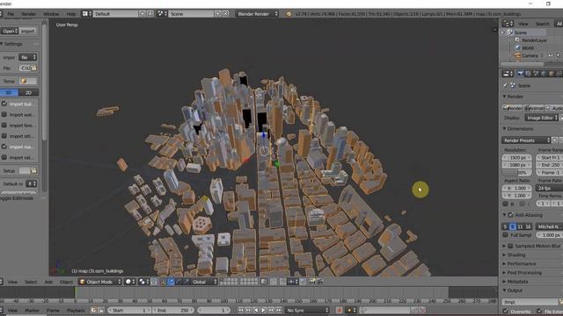
Task: Click the Animation render button
Action: click(x=534, y=108)
